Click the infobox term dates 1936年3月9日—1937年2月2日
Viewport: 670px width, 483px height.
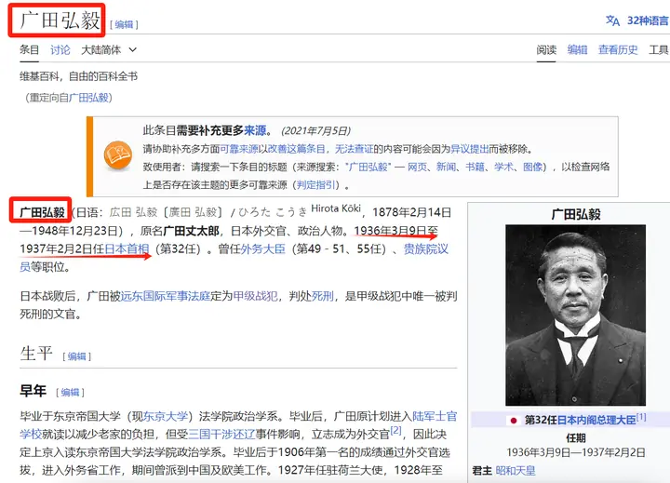[x=576, y=452]
